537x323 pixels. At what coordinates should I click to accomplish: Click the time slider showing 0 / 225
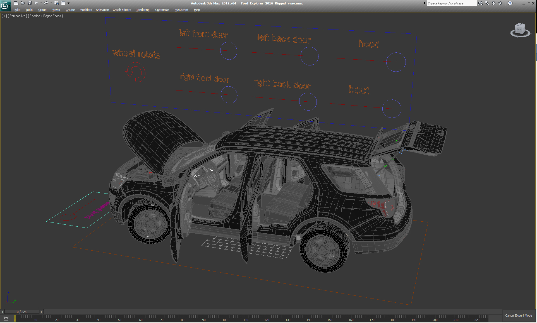click(x=22, y=312)
